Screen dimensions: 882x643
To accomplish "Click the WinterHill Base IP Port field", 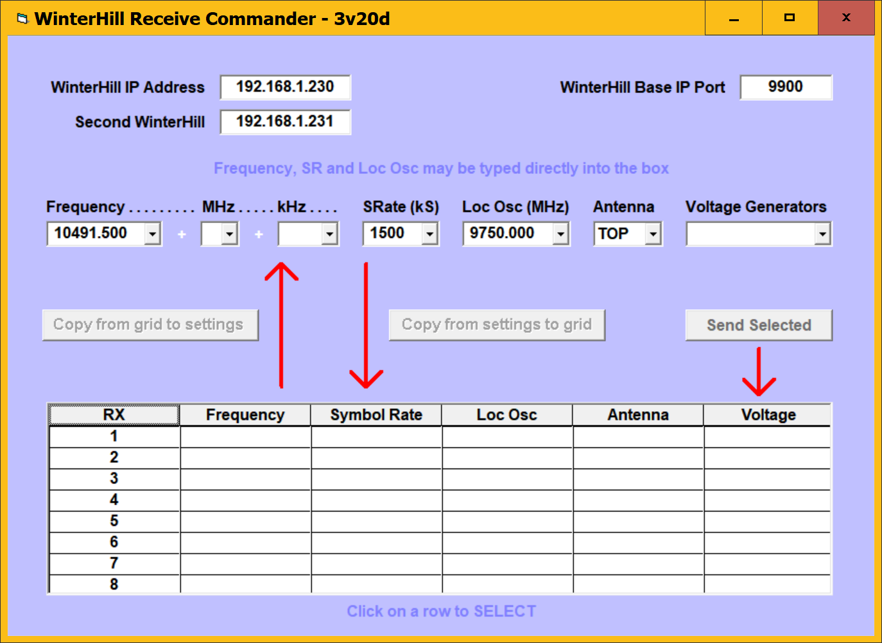I will 785,87.
